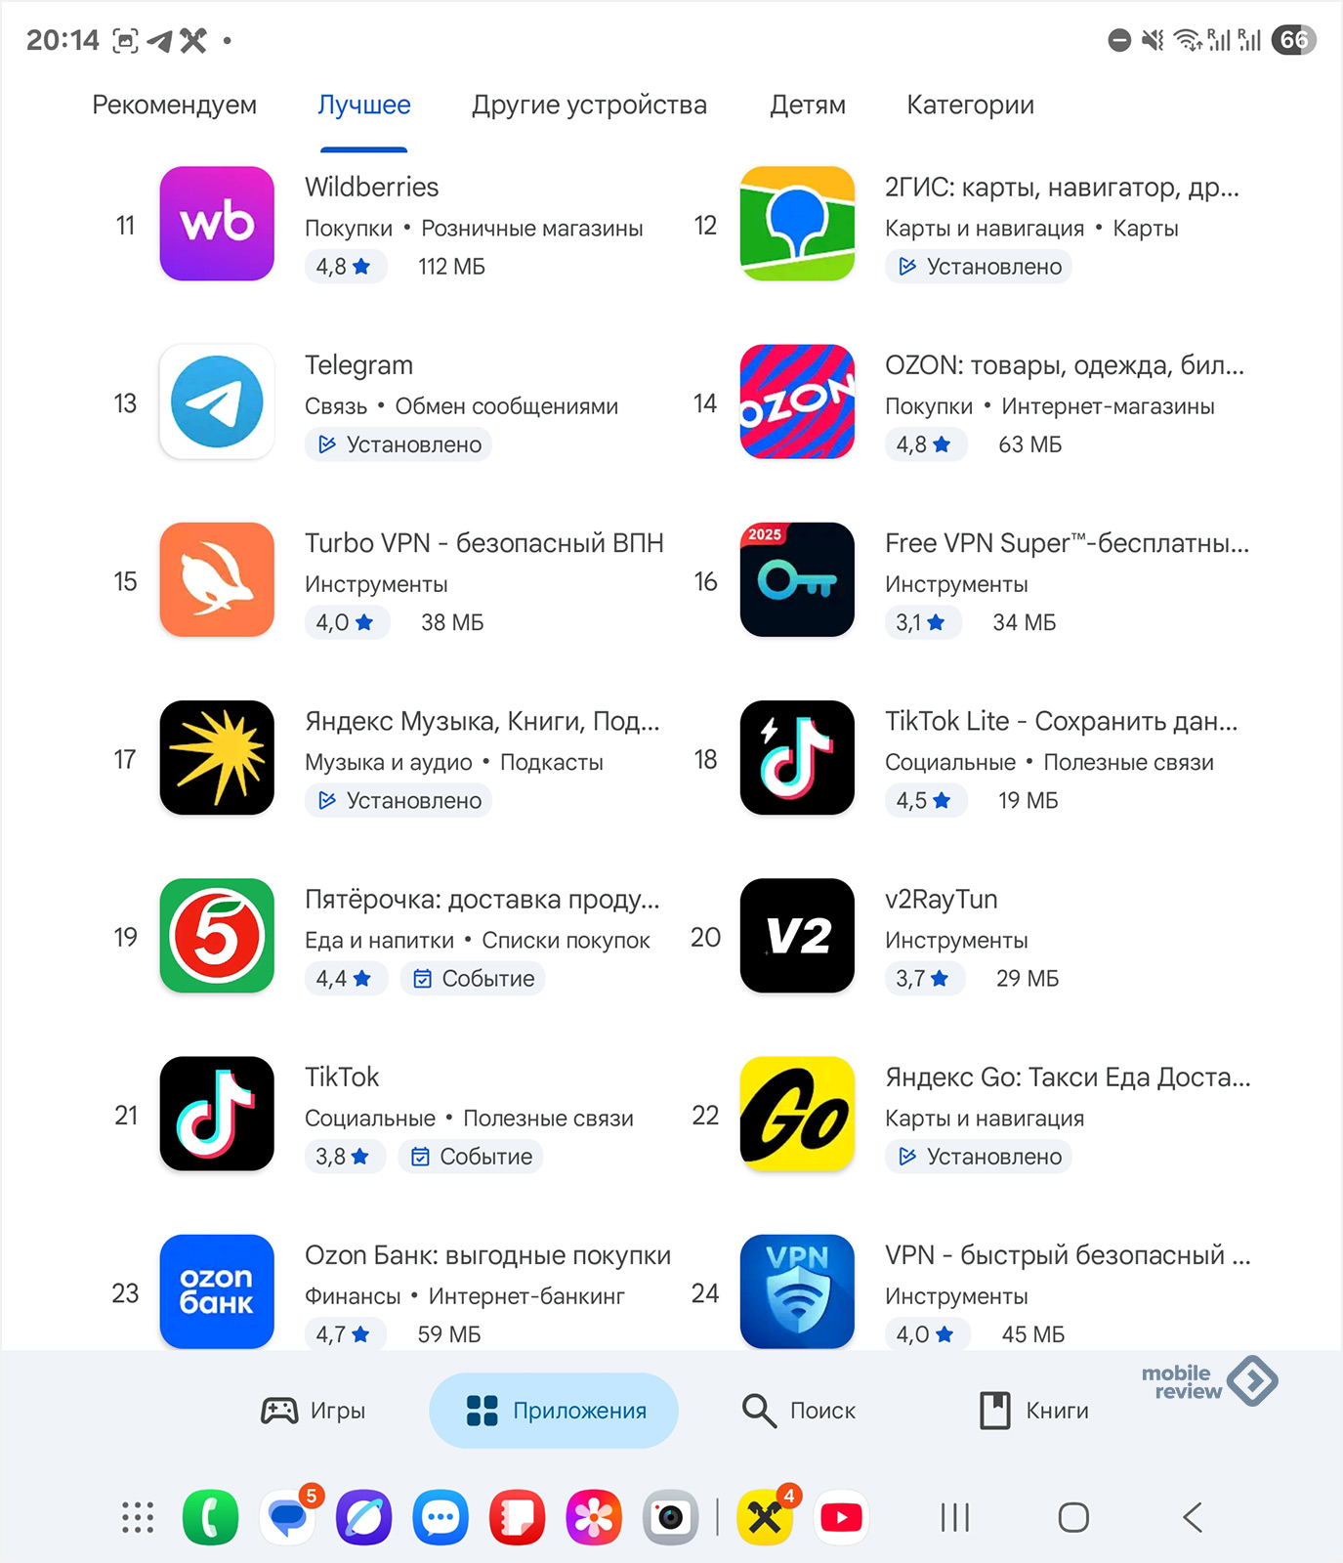Launch YouTube from the dock
This screenshot has width=1343, height=1563.
841,1517
